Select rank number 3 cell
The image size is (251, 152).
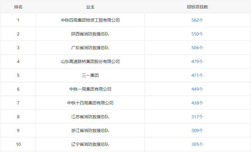pyautogui.click(x=18, y=48)
